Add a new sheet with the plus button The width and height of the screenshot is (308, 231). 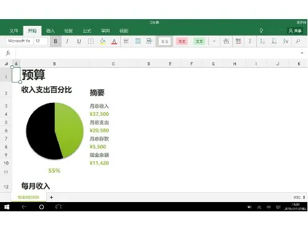pyautogui.click(x=51, y=197)
